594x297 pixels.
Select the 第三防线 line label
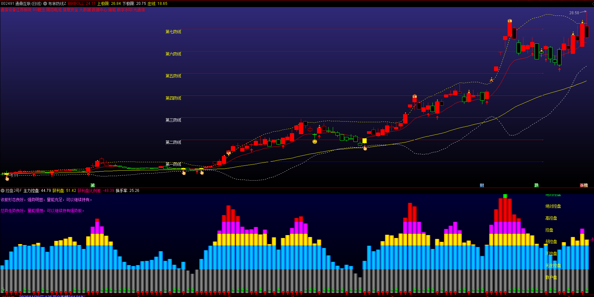click(173, 120)
